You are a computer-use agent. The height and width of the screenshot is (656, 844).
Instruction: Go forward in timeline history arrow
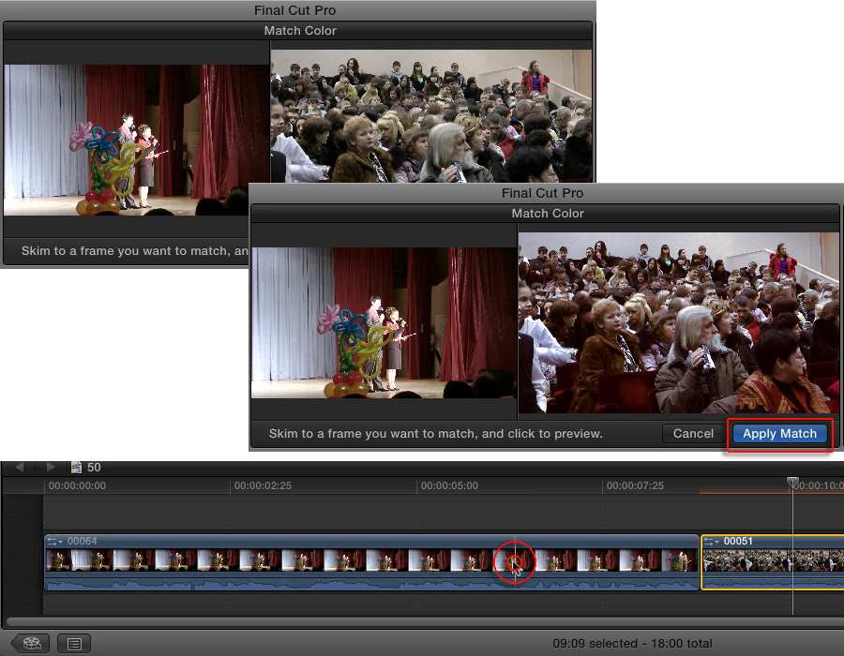coord(51,468)
